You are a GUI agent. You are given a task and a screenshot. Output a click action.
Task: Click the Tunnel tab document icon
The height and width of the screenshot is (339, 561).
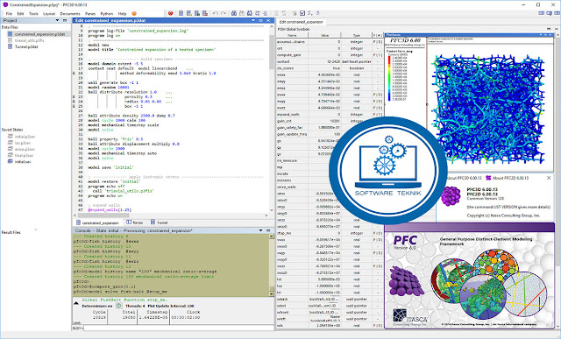153,222
